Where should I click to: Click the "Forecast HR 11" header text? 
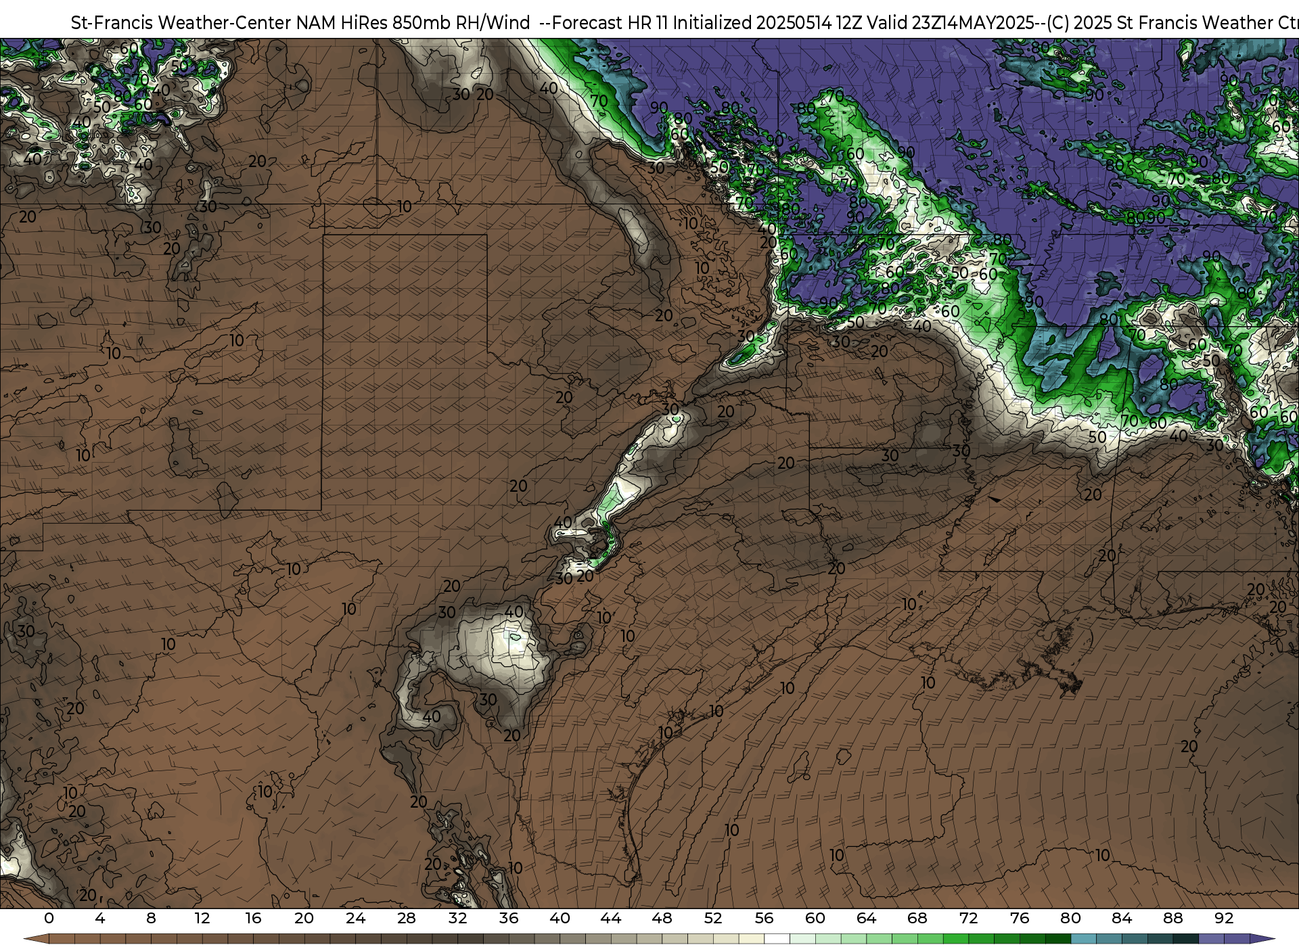pos(610,22)
